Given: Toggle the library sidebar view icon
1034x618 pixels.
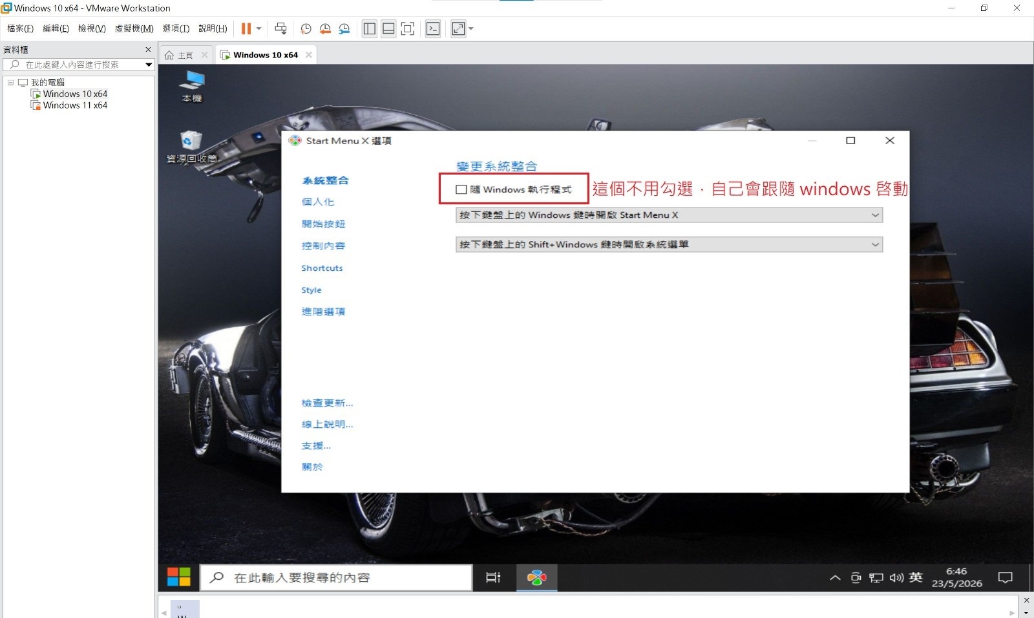Looking at the screenshot, I should click(370, 28).
